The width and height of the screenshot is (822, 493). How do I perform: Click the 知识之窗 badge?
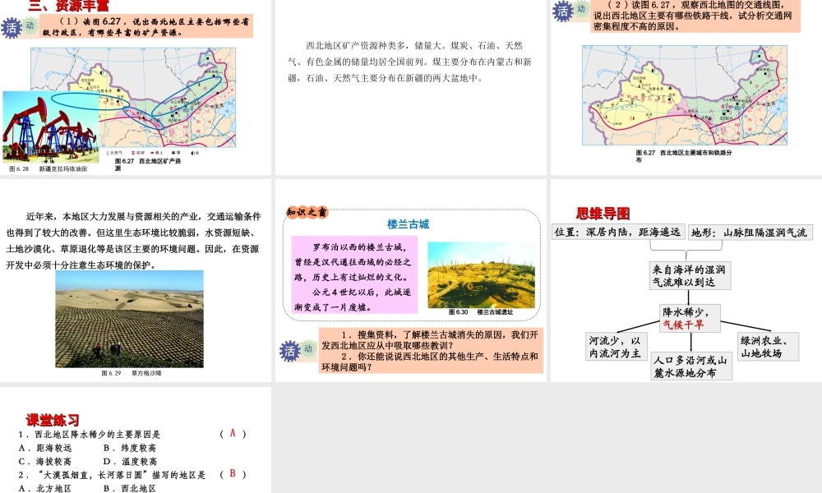click(x=307, y=212)
